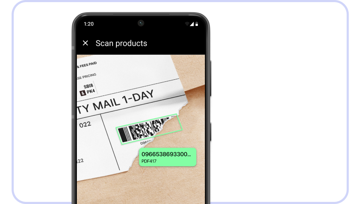361x204 pixels.
Task: Tap the MAIL 1-DAY text on label
Action: tap(123, 101)
